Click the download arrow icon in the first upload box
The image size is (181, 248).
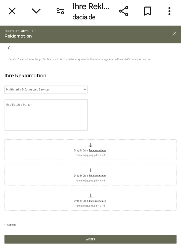pyautogui.click(x=90, y=145)
